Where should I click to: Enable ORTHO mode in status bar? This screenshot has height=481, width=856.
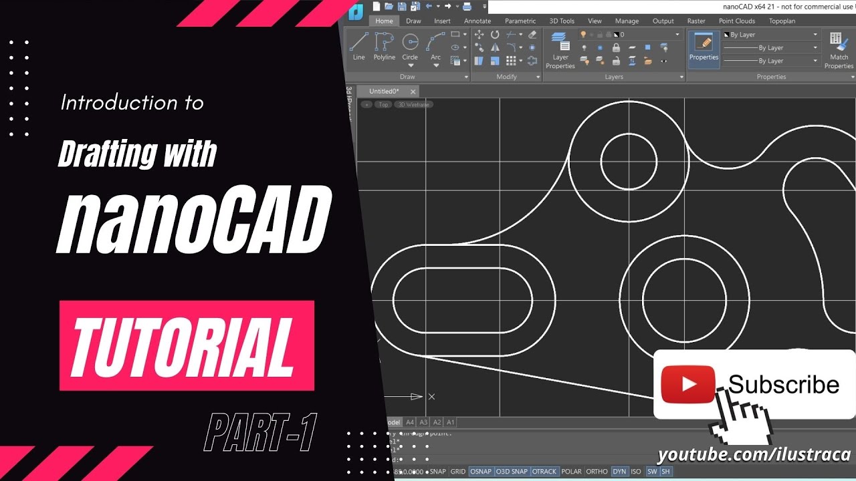click(597, 472)
